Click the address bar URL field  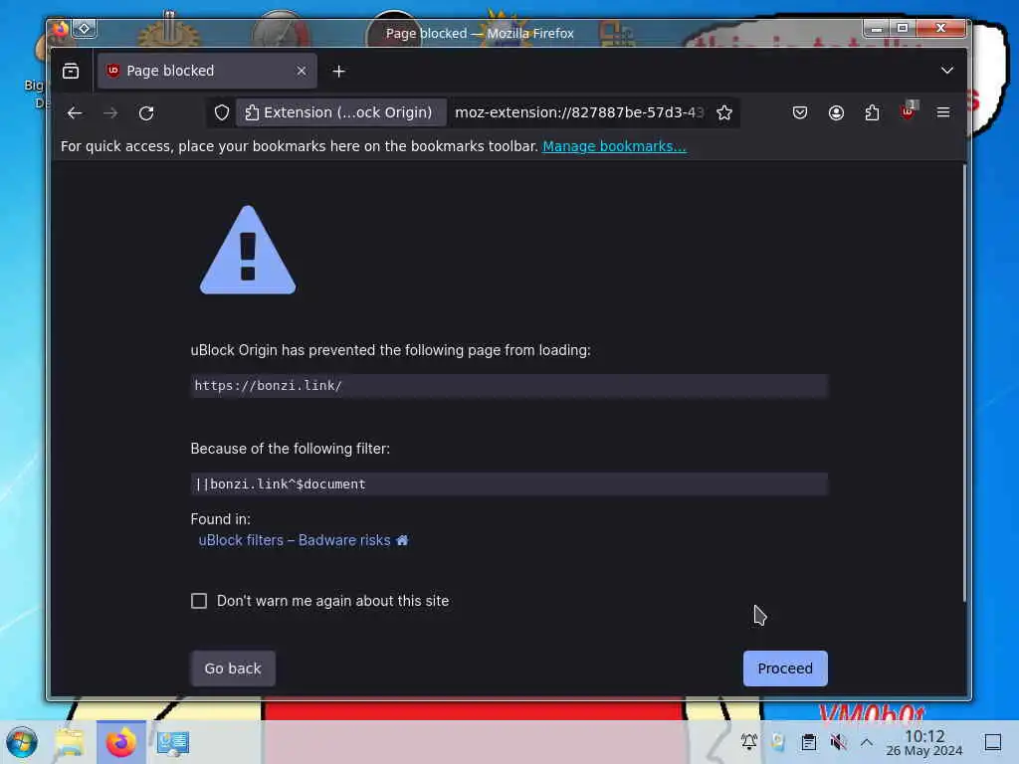click(x=579, y=112)
